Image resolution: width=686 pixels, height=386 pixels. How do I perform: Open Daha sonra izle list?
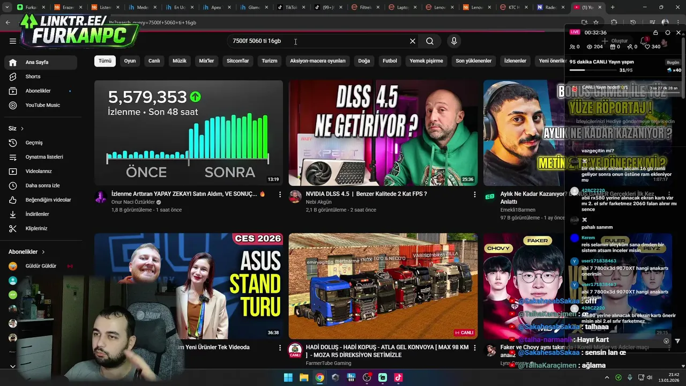click(x=41, y=185)
